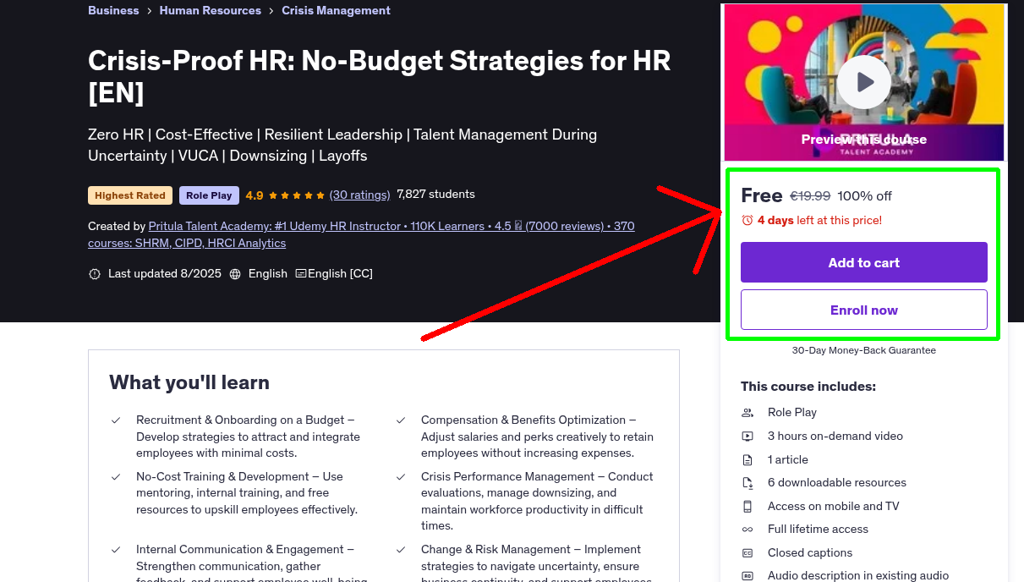Click checkmark beside Internal Communication item
This screenshot has height=582, width=1024.
click(116, 550)
